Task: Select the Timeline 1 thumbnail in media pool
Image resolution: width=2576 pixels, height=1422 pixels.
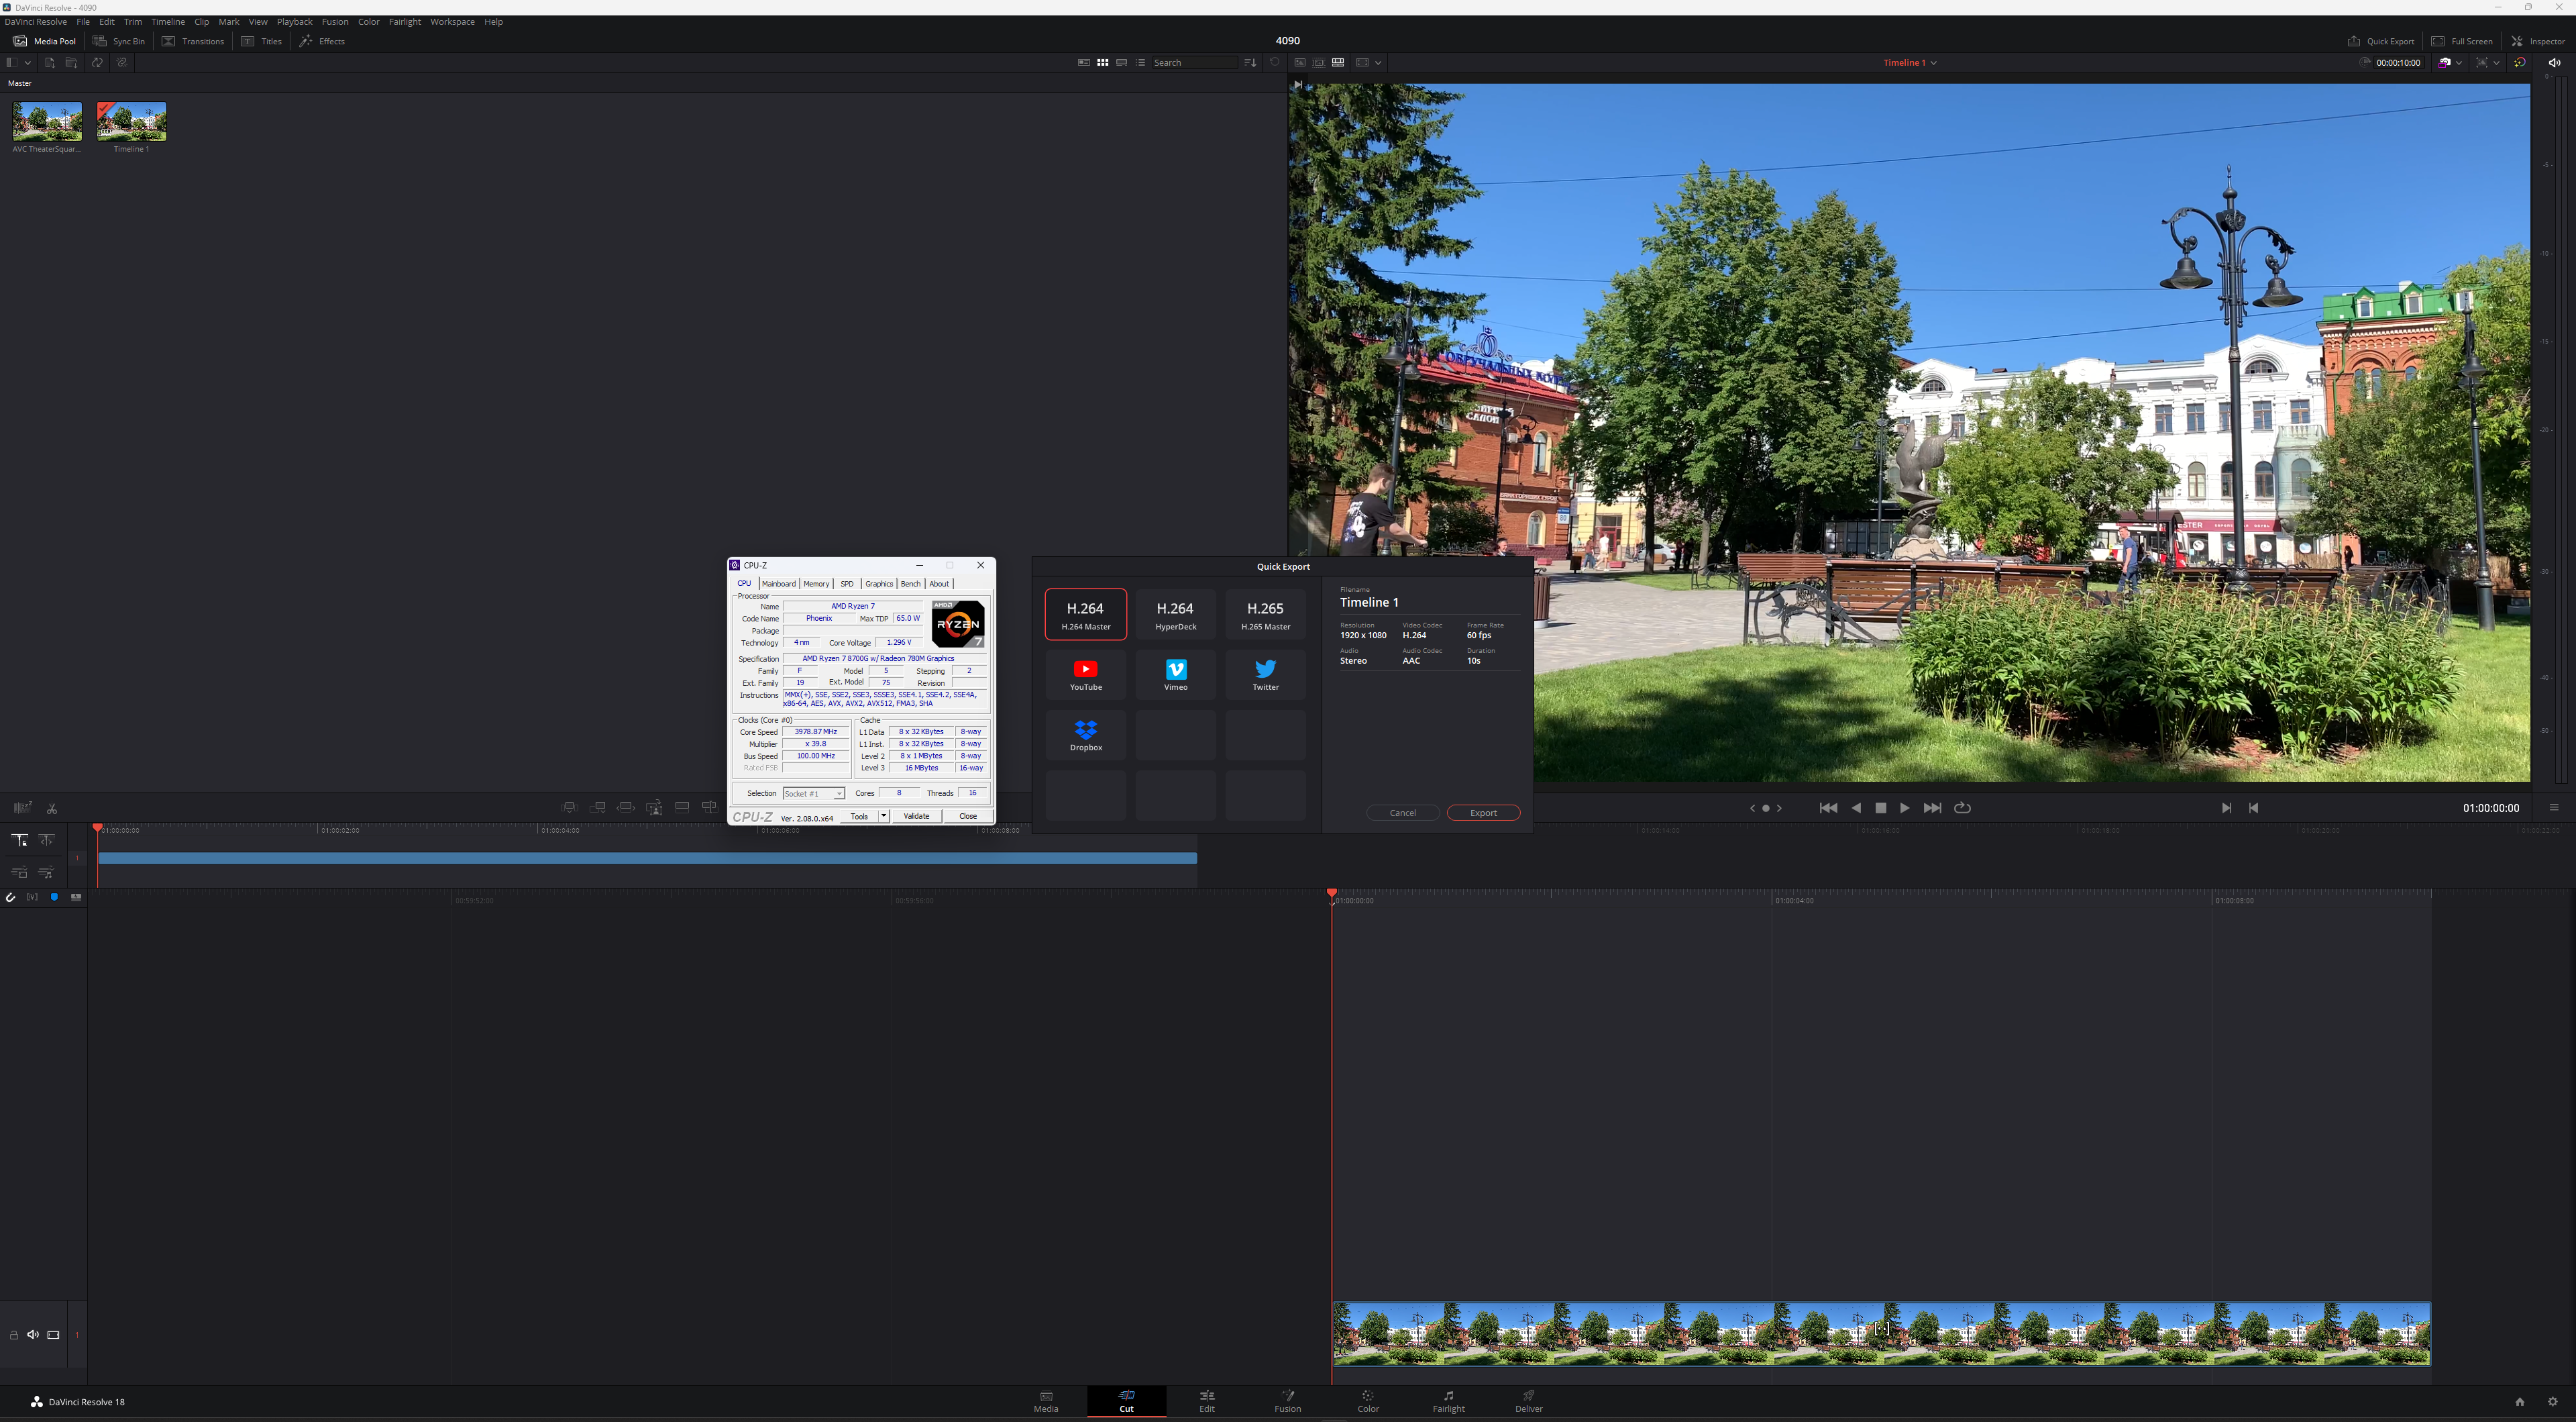Action: [x=132, y=122]
